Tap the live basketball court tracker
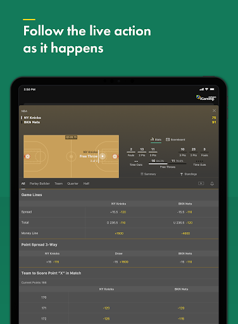Viewport: 238px width, 324px height. pos(72,156)
